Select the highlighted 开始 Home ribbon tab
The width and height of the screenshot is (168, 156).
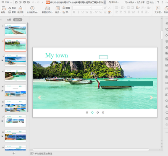click(48, 2)
